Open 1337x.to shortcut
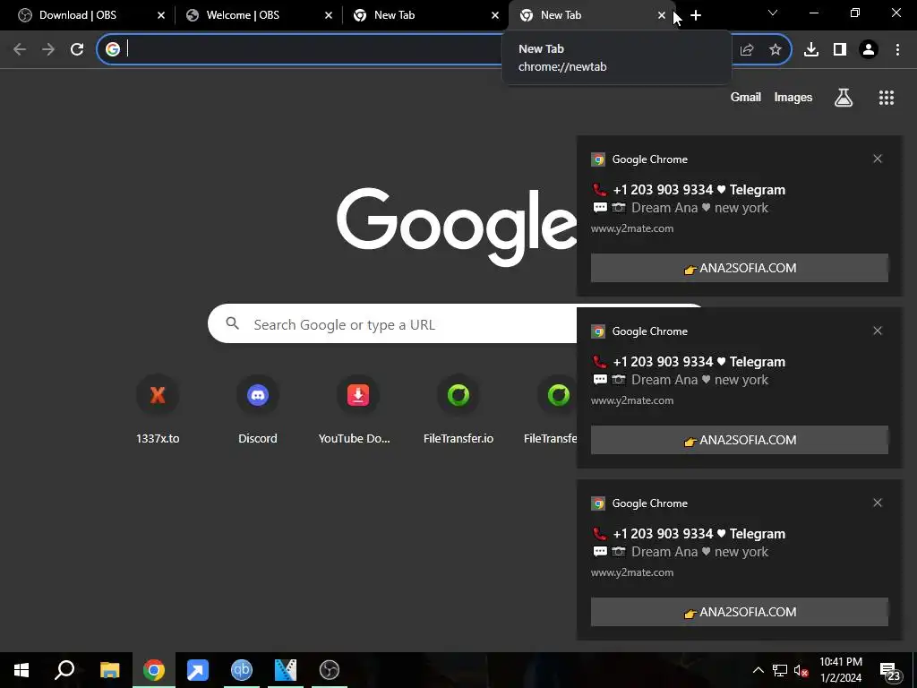Image resolution: width=917 pixels, height=688 pixels. (x=158, y=409)
